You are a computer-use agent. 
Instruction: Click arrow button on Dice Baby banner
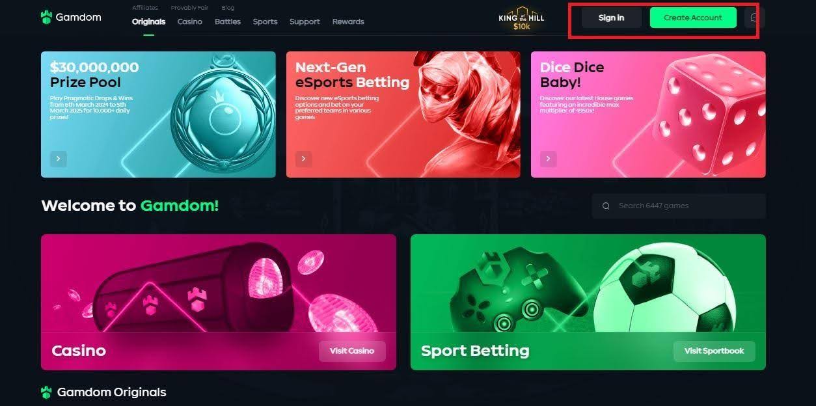[548, 158]
